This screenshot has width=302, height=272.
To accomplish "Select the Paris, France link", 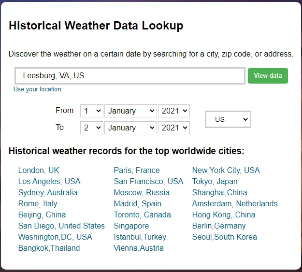I will [x=136, y=170].
